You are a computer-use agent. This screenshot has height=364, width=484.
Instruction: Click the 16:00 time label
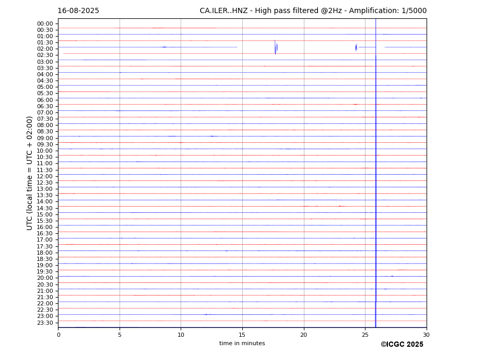[45, 227]
